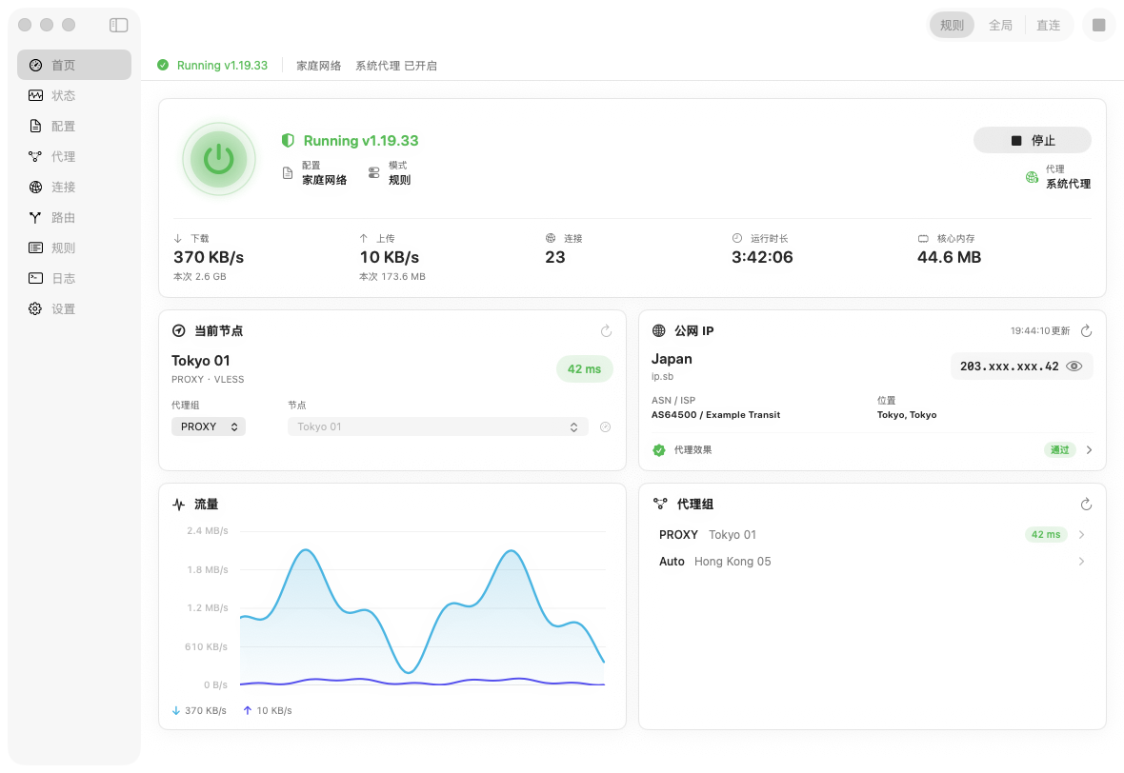
Task: Open the 首页 sidebar page
Action: 74,65
